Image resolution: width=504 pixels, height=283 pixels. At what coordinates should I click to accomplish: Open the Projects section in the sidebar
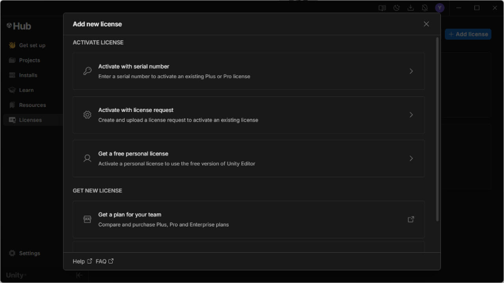29,60
